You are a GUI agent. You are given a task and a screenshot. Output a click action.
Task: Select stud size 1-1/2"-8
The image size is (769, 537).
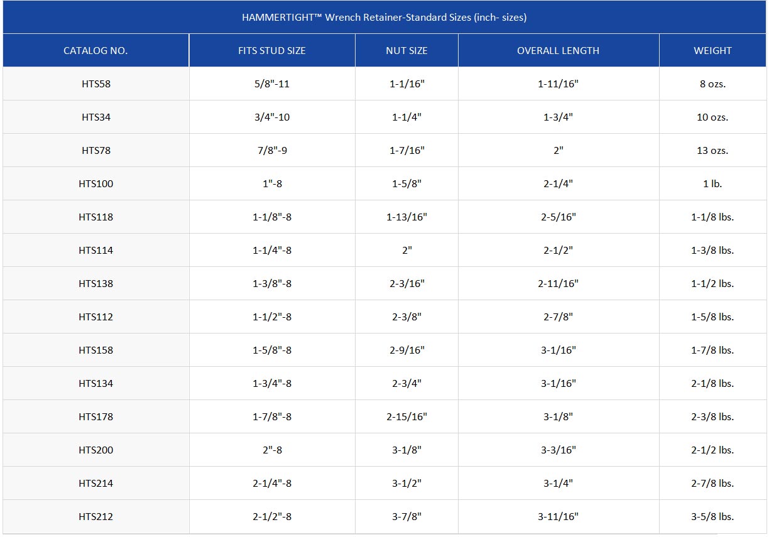[272, 317]
